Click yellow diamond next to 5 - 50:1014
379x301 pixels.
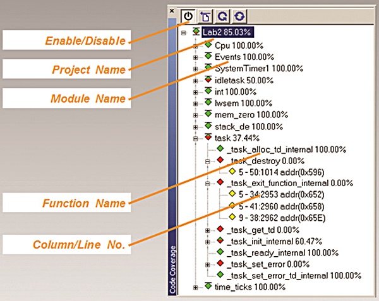click(232, 171)
